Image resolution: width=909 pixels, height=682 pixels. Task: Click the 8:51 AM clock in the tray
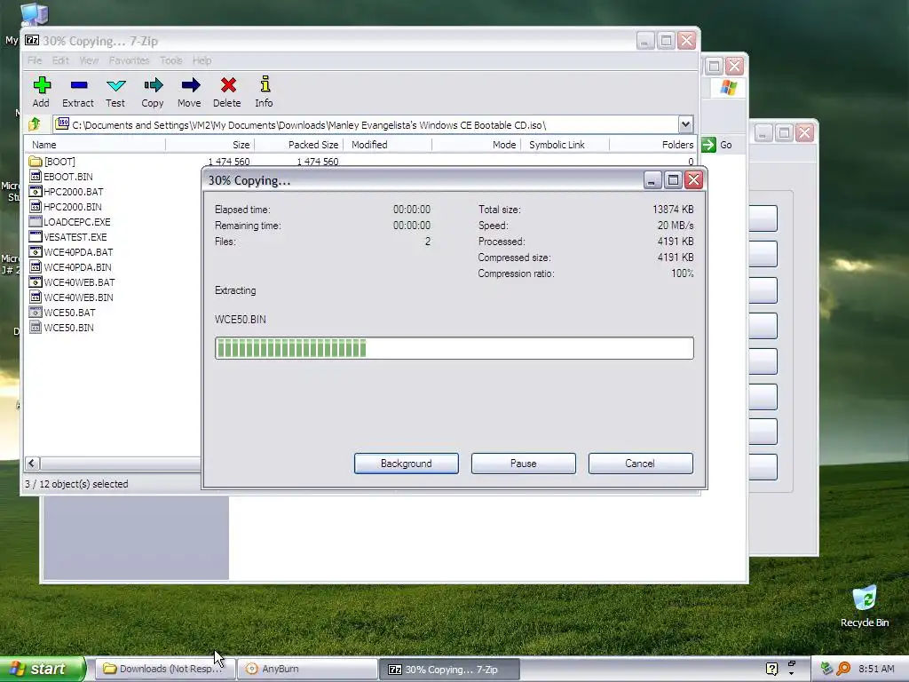pyautogui.click(x=876, y=669)
